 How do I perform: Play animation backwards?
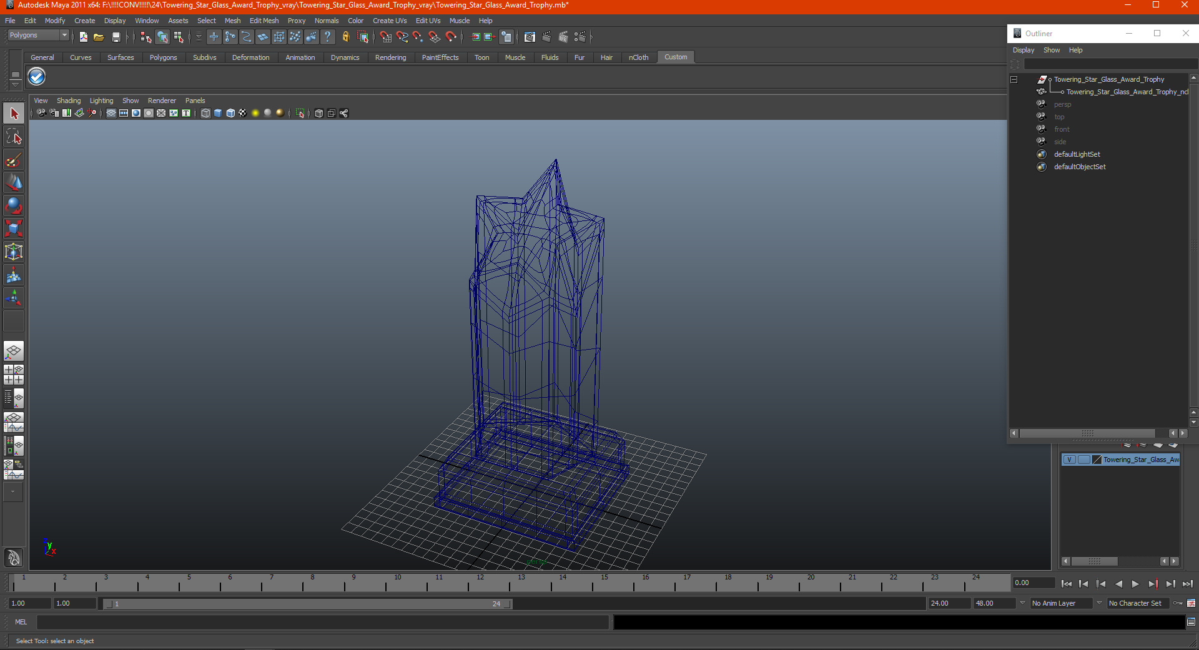tap(1118, 584)
